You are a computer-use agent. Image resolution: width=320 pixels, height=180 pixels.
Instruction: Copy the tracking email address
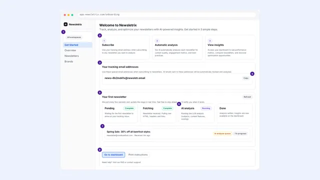(246, 78)
